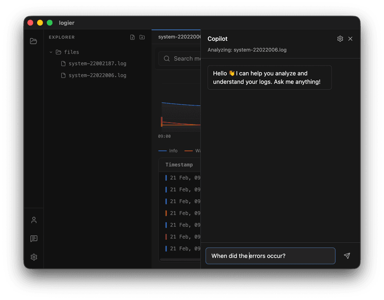Click the Timestamp column header
Viewport: 384px width, 300px height.
pyautogui.click(x=179, y=164)
